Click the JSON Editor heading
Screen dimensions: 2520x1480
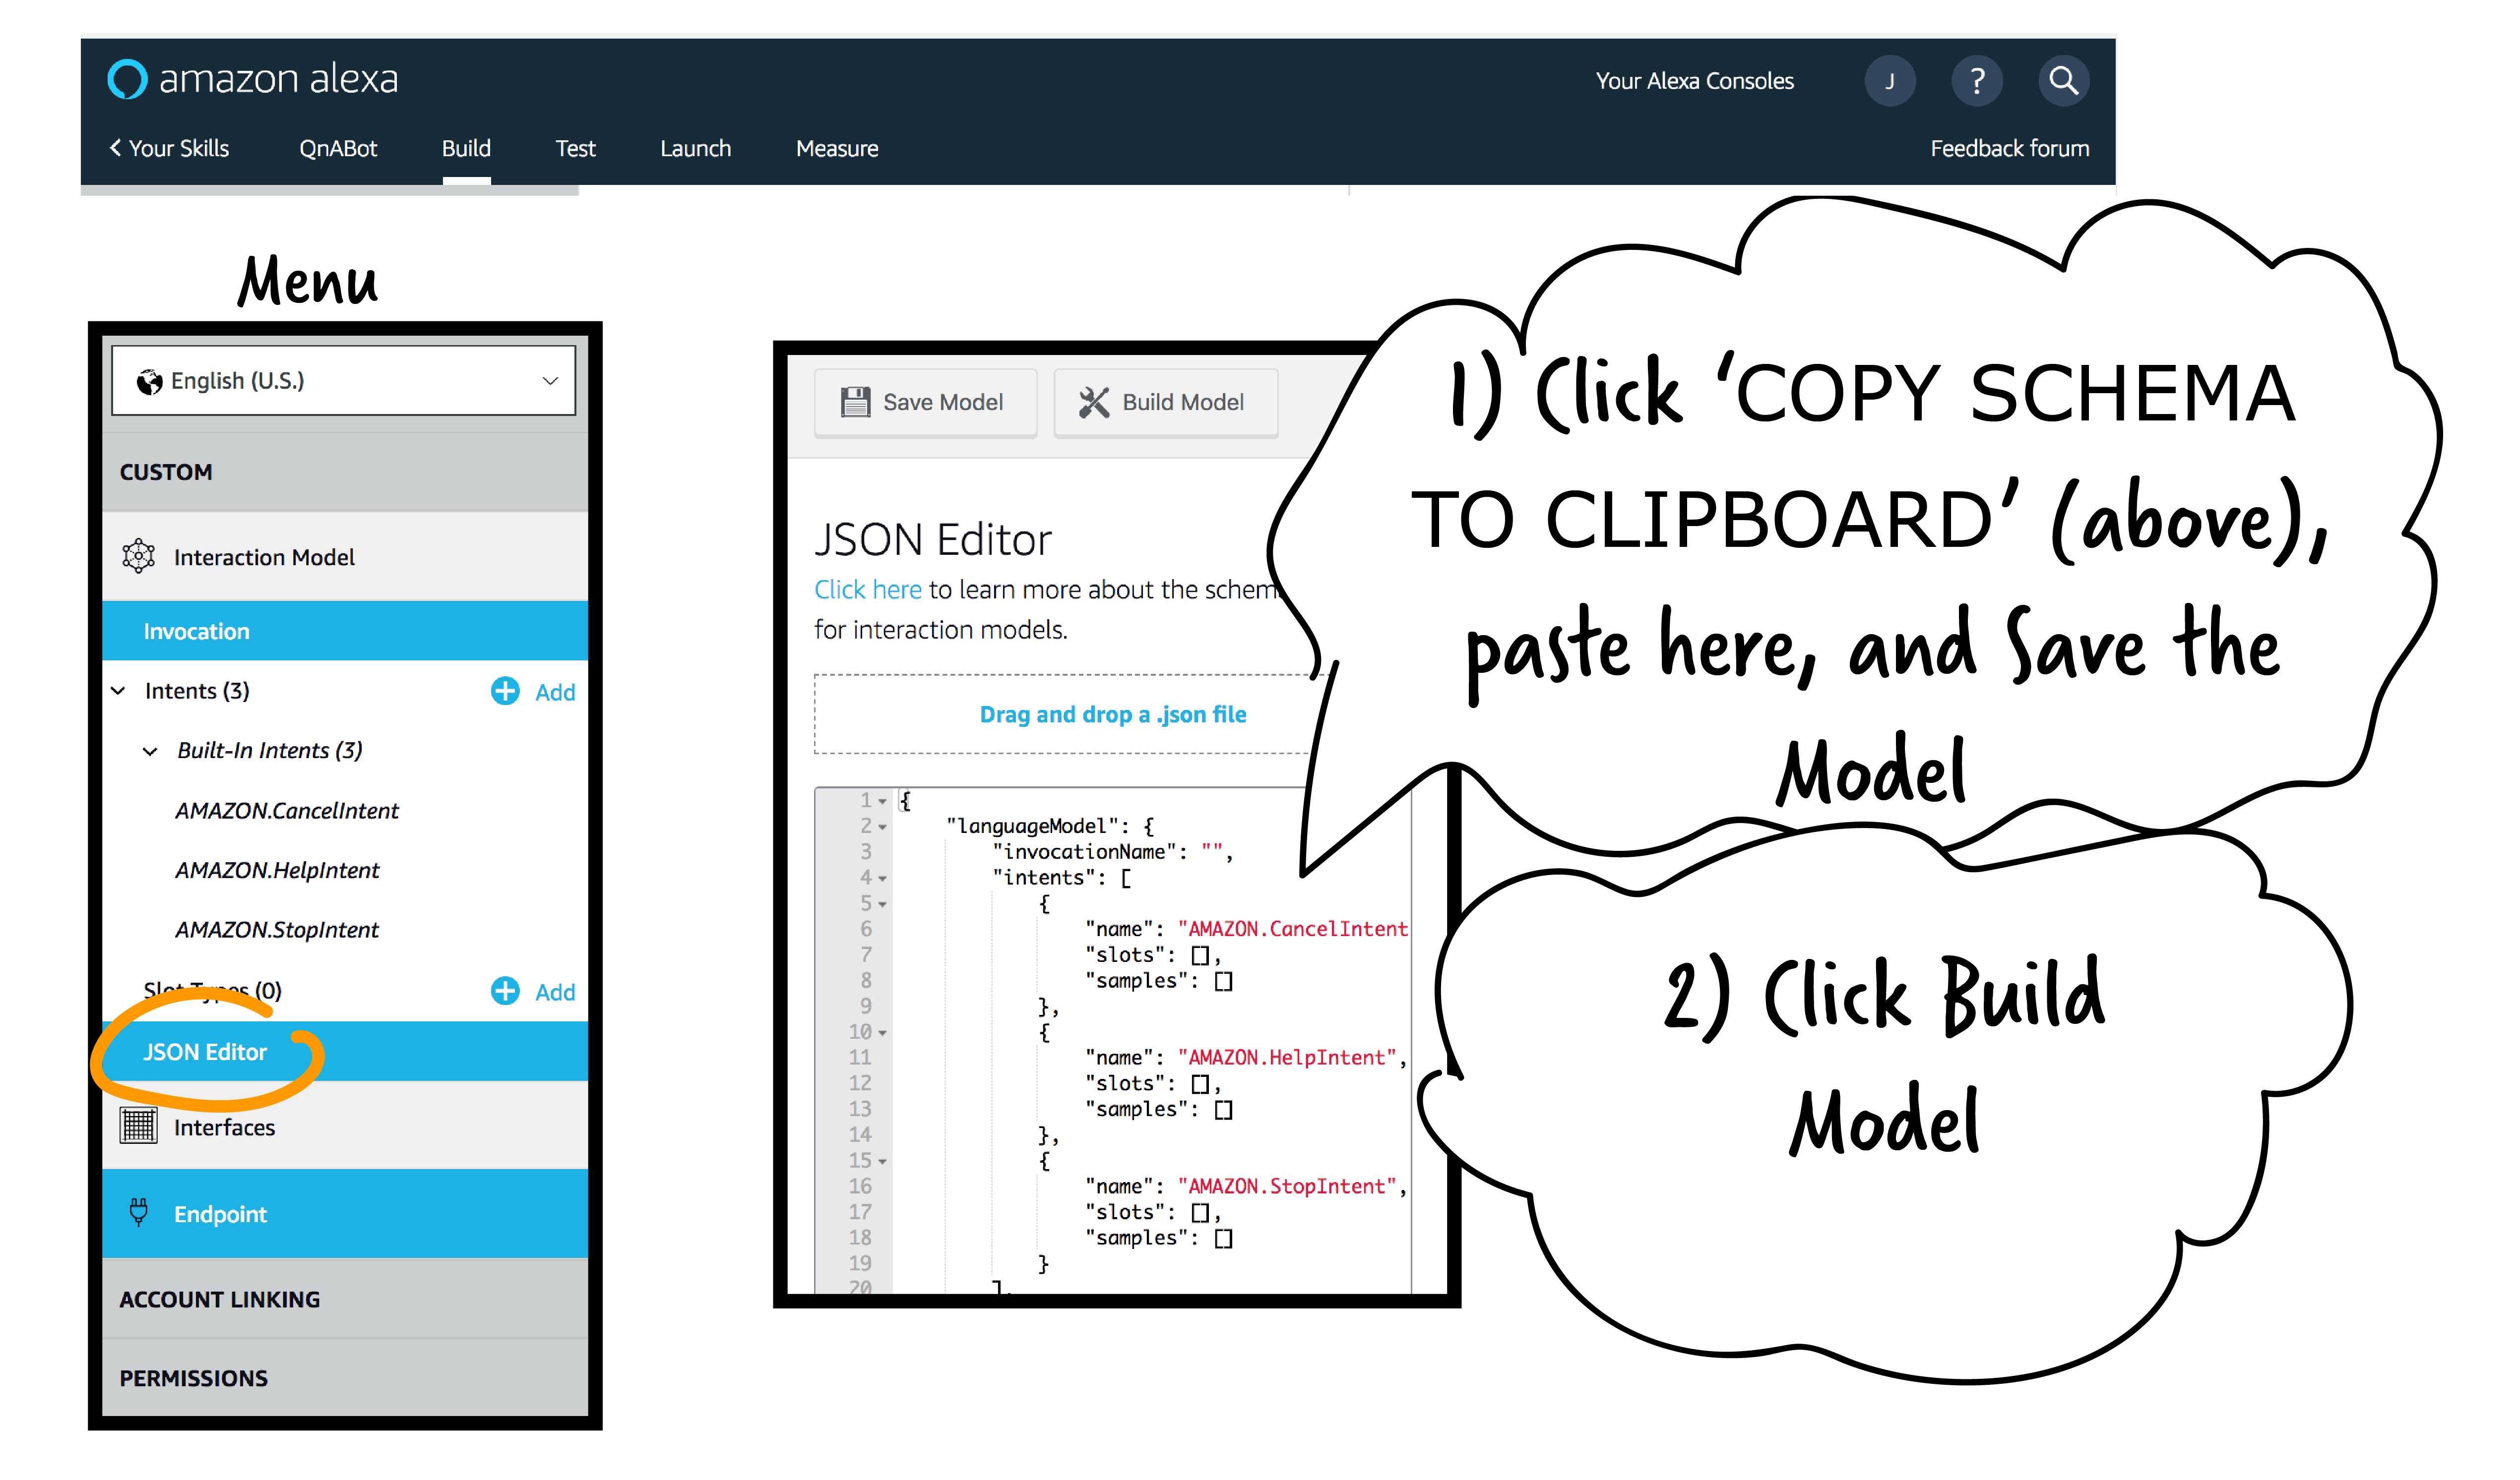point(932,539)
